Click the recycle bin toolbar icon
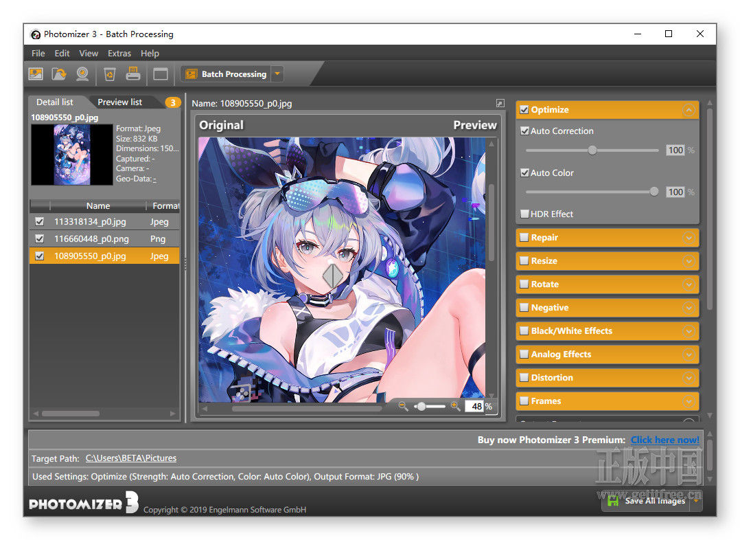Viewport: 740px width, 540px height. (110, 74)
